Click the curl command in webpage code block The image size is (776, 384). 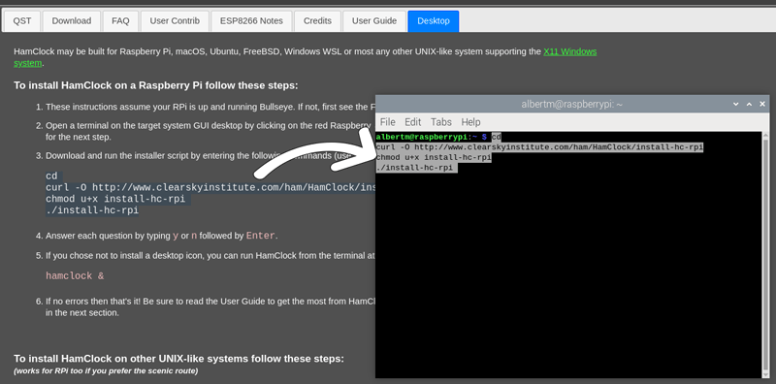(210, 187)
